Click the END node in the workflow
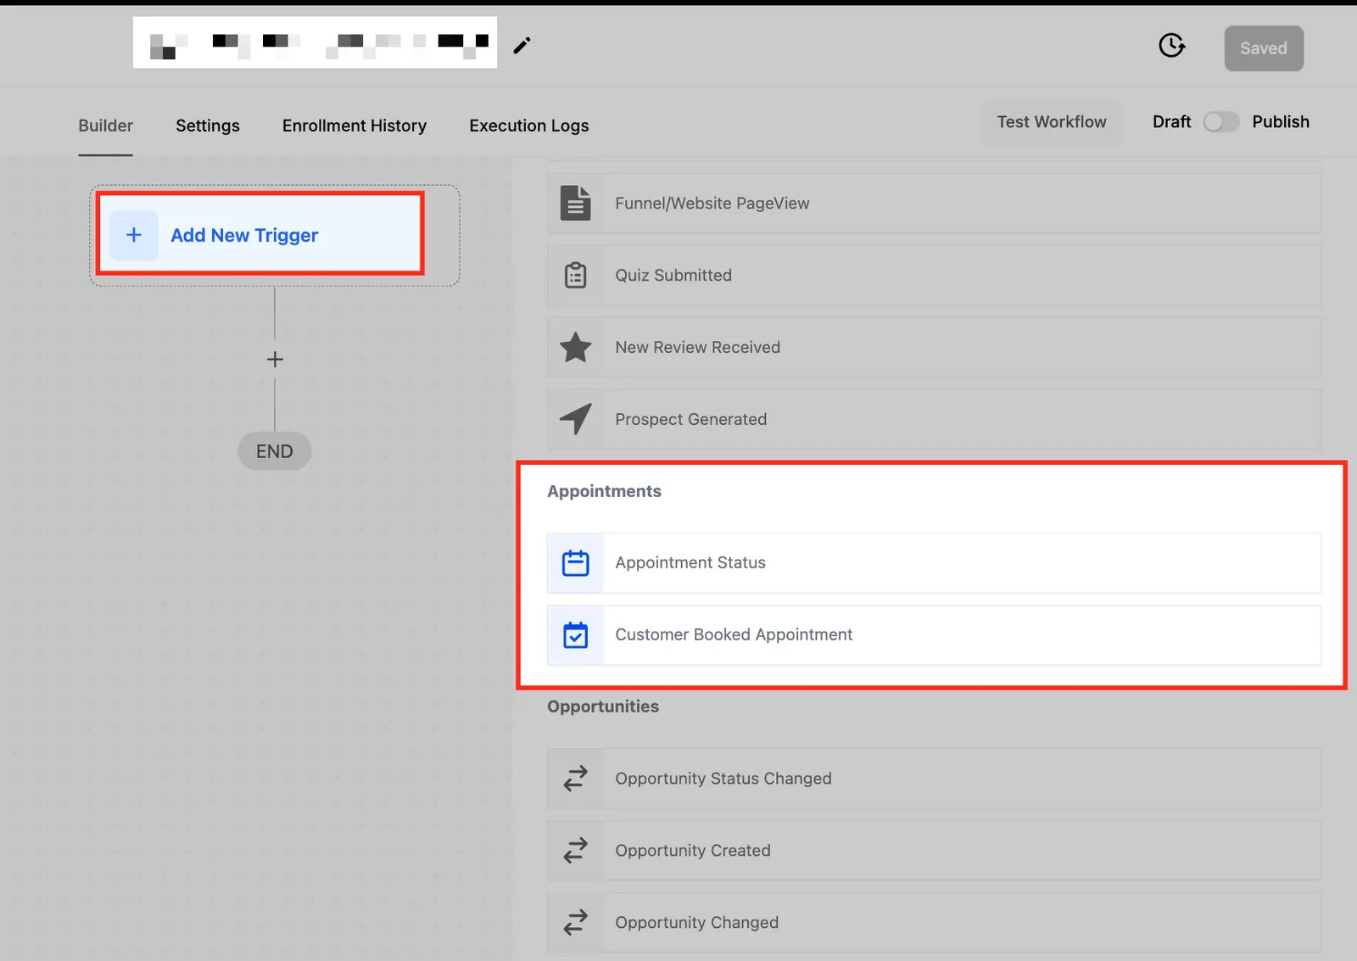The width and height of the screenshot is (1357, 961). (x=275, y=451)
